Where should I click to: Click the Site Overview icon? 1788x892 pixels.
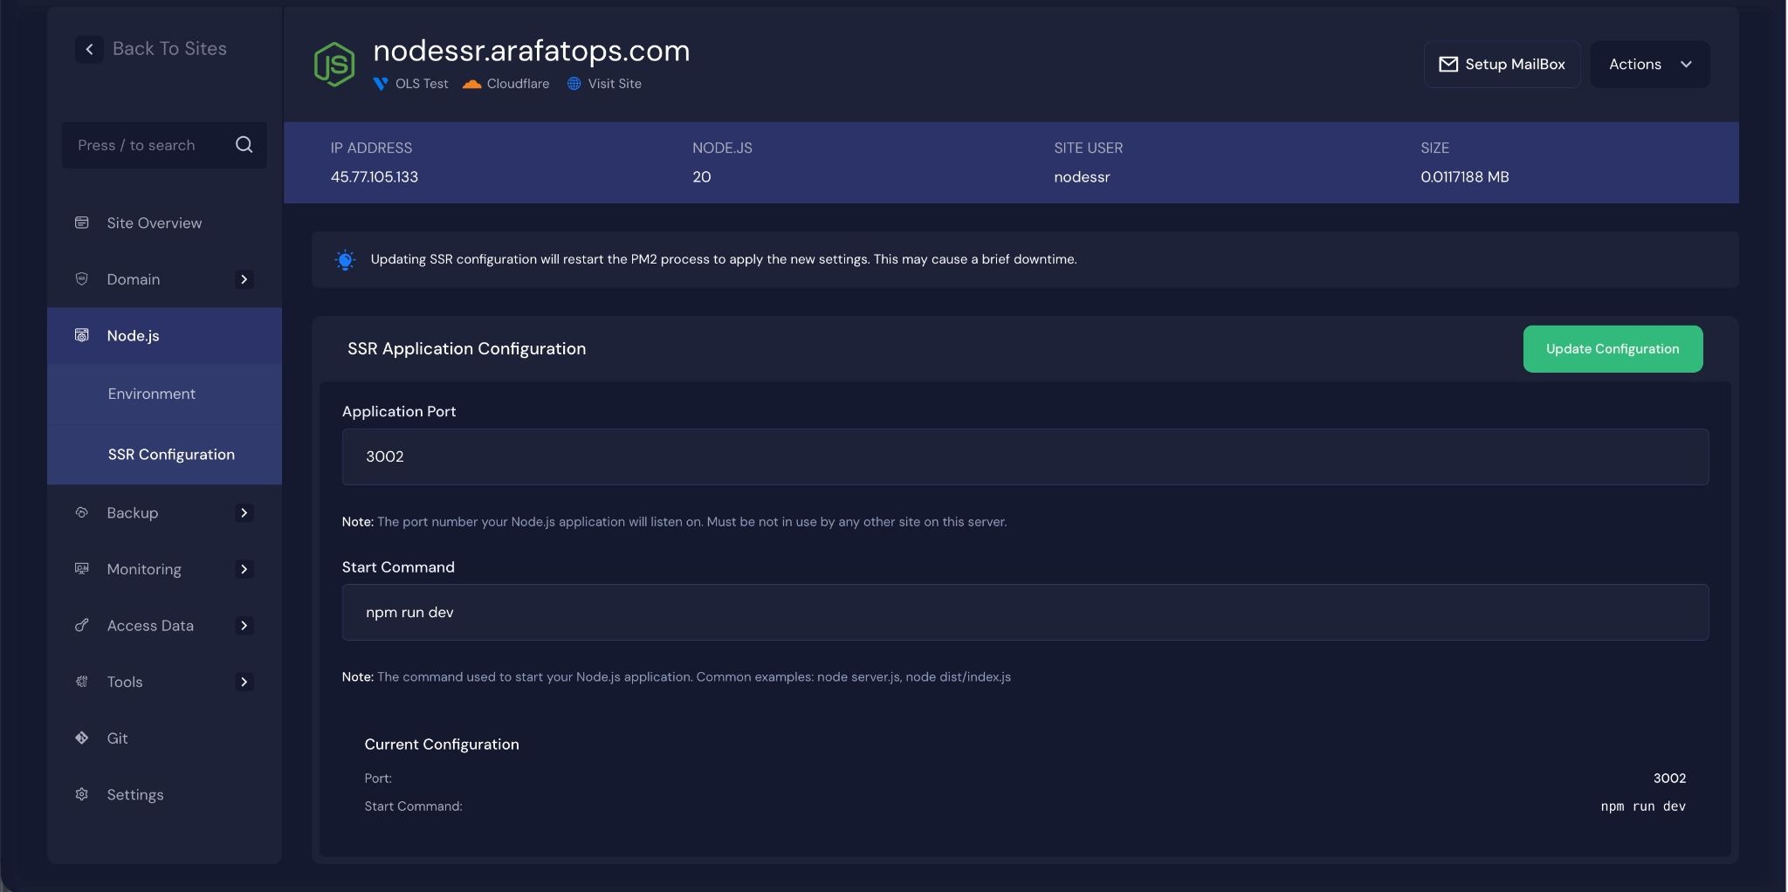pos(82,223)
